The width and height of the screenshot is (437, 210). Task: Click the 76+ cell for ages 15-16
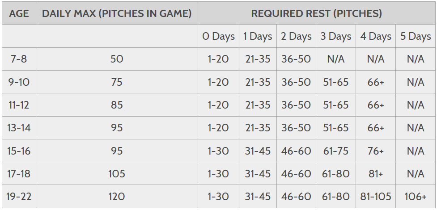pos(376,151)
